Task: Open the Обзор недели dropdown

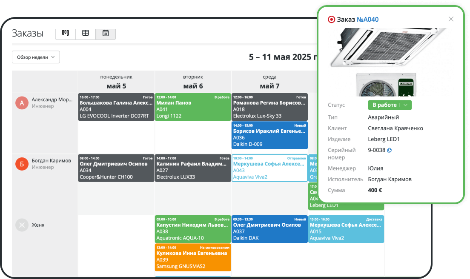Action: (x=36, y=57)
